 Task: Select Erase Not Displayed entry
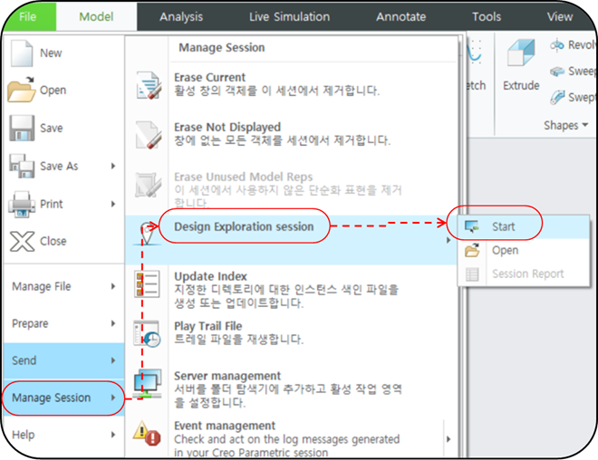[x=291, y=135]
